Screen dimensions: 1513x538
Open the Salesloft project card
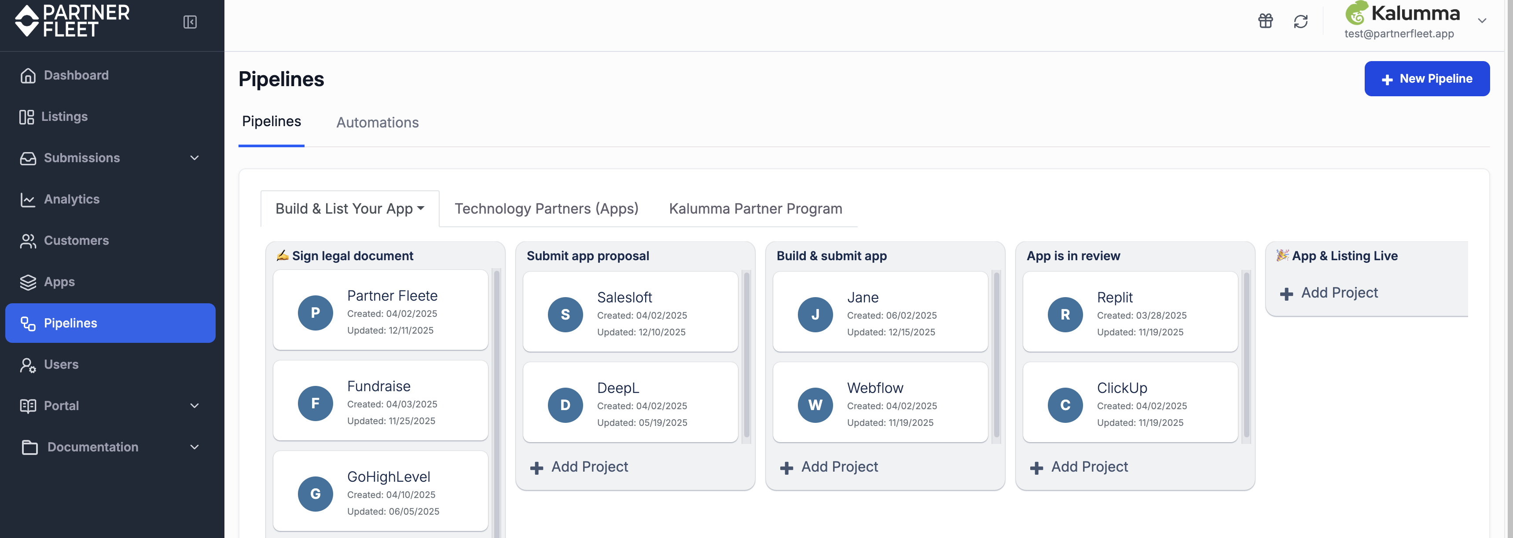click(630, 312)
